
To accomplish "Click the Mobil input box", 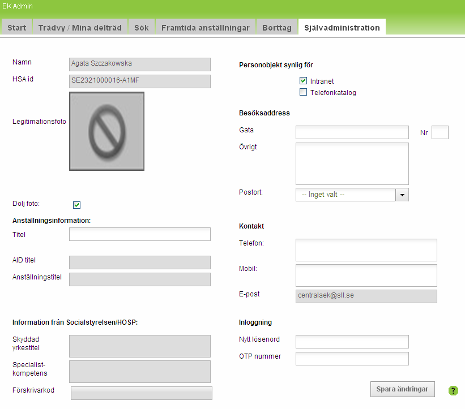I will (x=366, y=275).
